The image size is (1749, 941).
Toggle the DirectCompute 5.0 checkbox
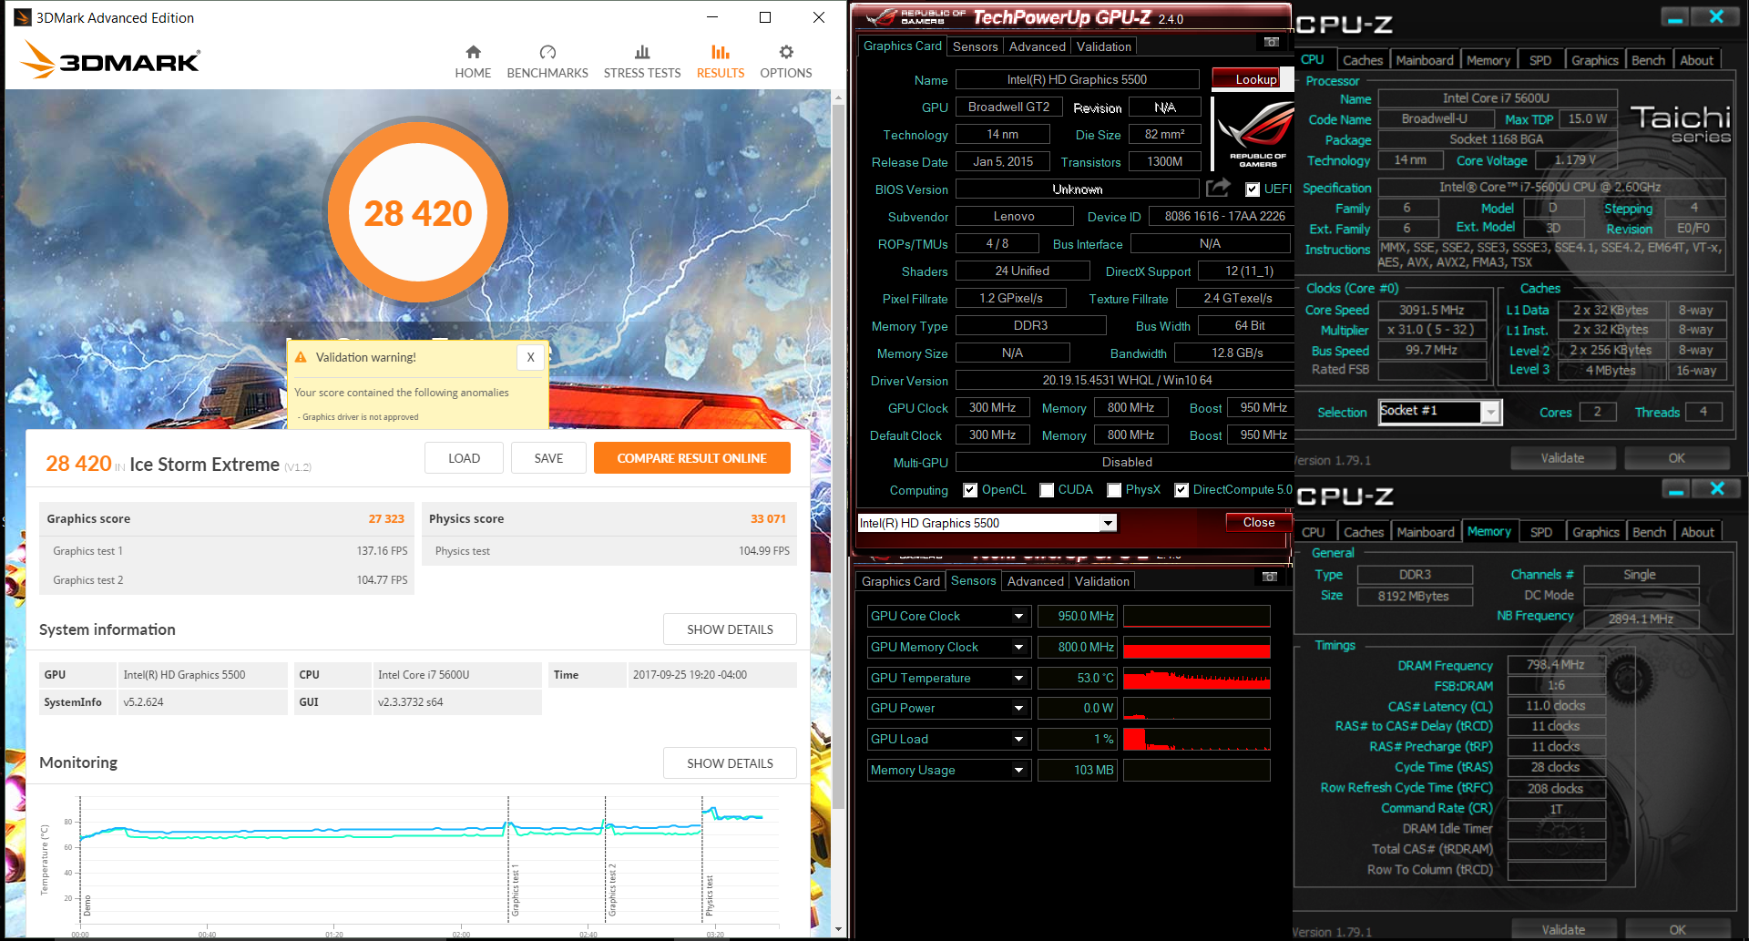[1181, 490]
